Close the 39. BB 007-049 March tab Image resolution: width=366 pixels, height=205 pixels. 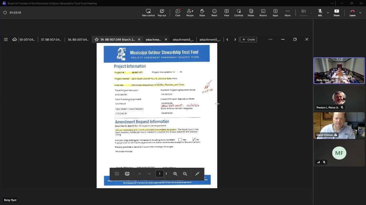pyautogui.click(x=139, y=40)
